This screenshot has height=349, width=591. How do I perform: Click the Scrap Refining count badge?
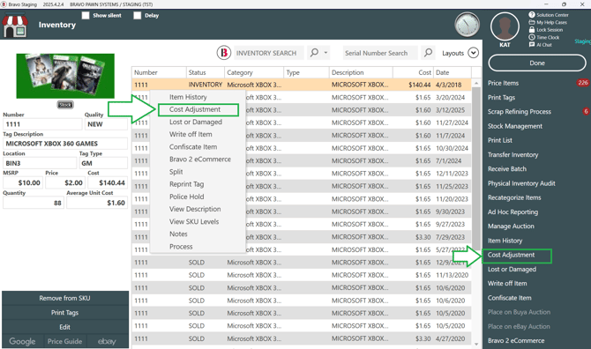tap(586, 111)
